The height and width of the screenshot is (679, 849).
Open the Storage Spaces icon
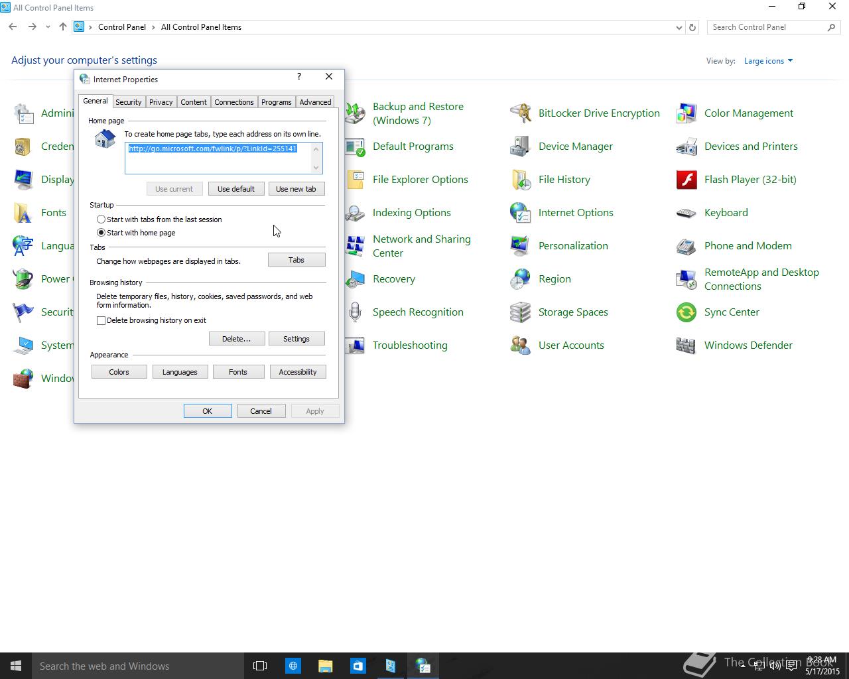coord(521,312)
